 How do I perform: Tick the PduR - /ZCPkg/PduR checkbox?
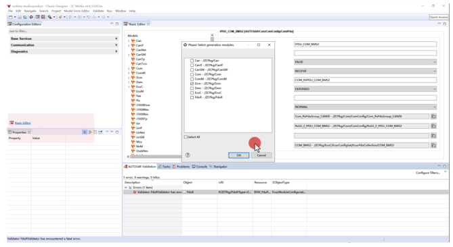tap(192, 97)
